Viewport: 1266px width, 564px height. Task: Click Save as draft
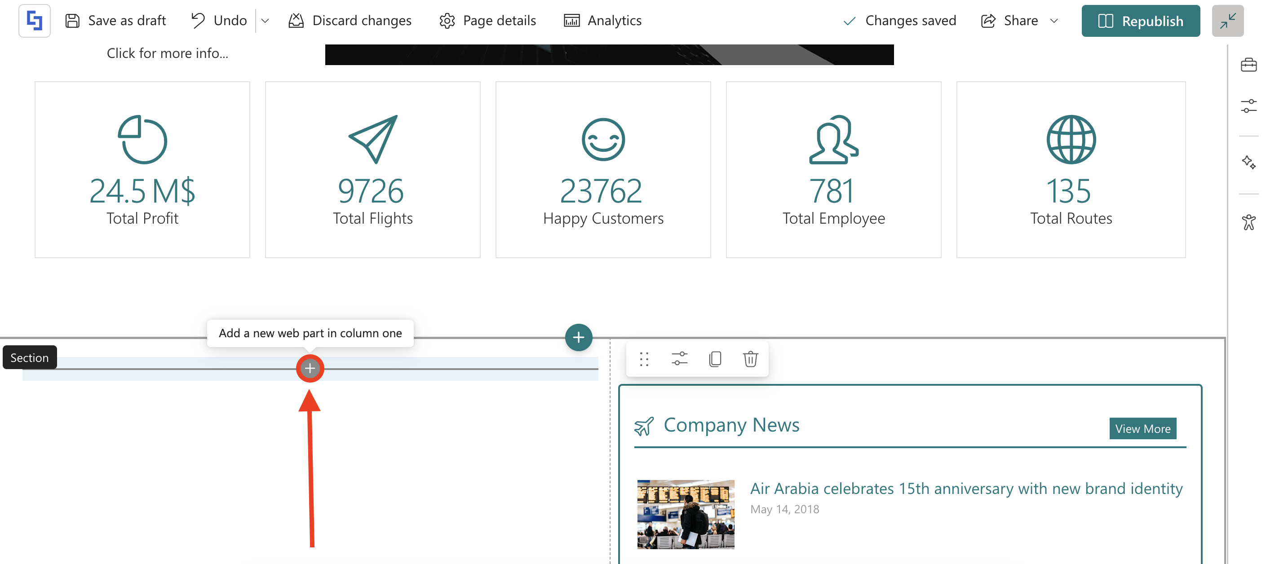(x=116, y=21)
